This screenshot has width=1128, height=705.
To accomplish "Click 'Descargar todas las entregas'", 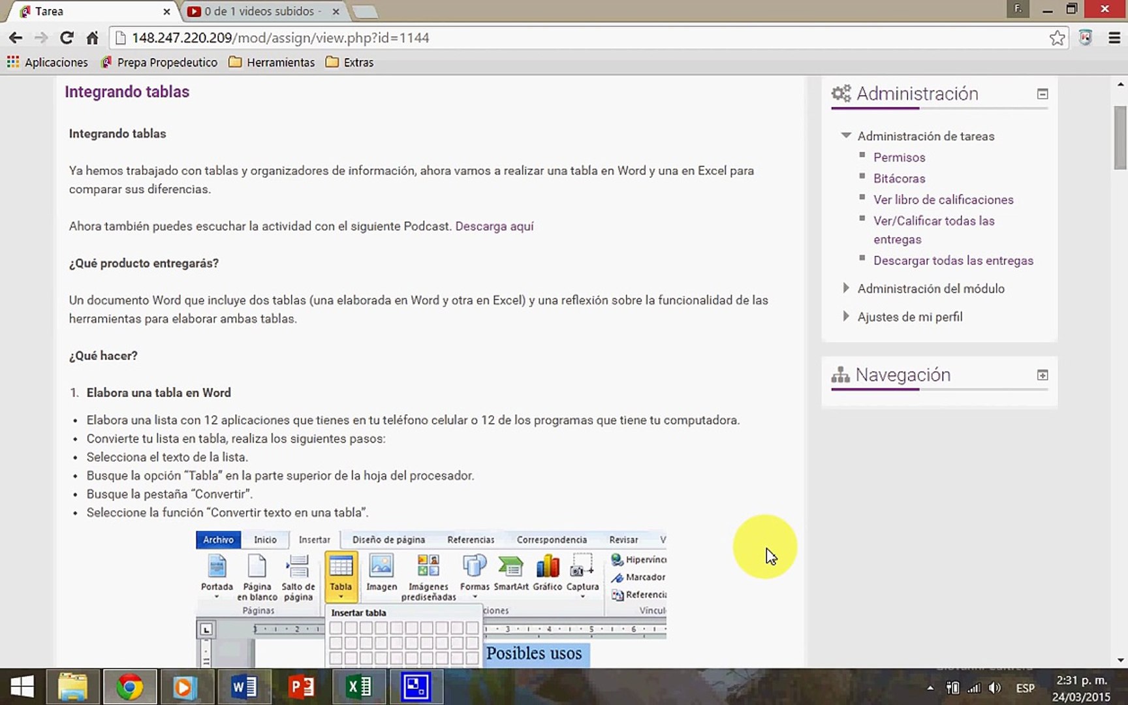I will click(953, 260).
